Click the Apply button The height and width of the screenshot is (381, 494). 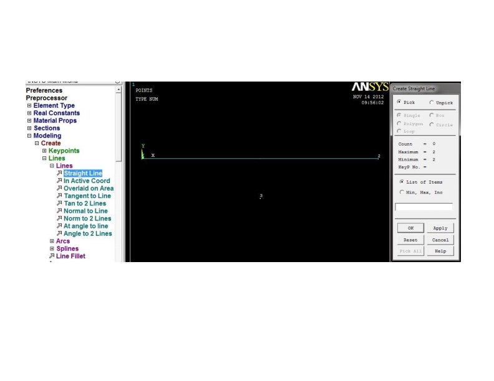[440, 228]
